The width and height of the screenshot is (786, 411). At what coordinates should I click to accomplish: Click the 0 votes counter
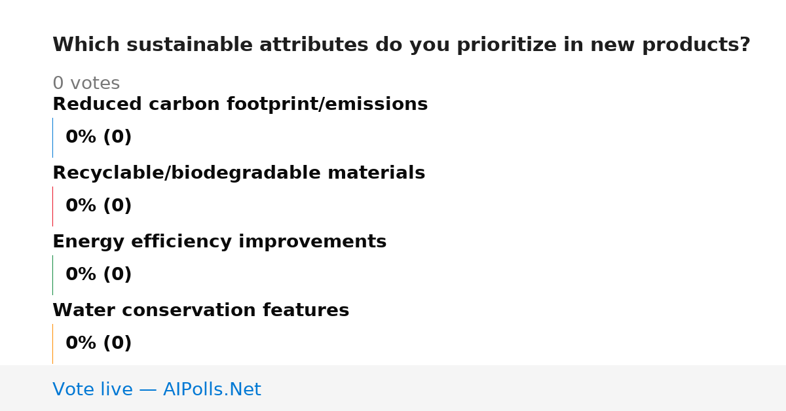(86, 84)
